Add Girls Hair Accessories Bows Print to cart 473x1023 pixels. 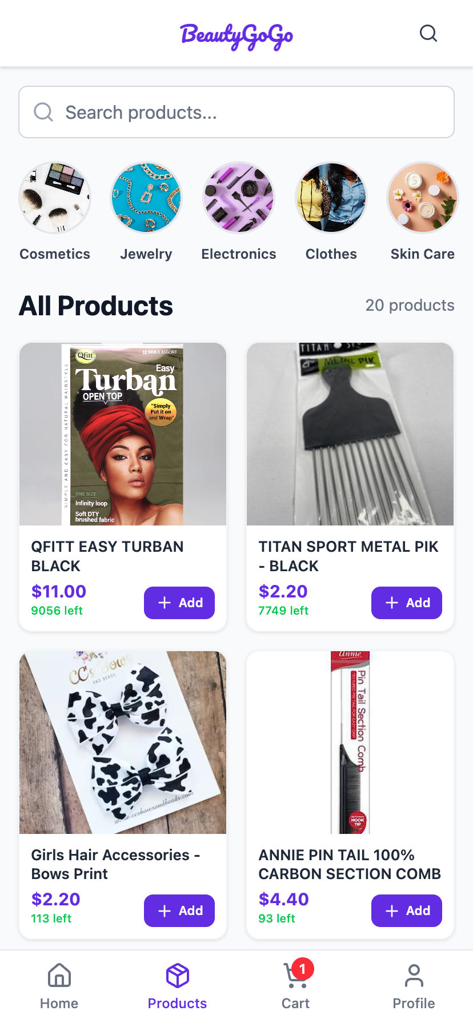[x=179, y=910]
